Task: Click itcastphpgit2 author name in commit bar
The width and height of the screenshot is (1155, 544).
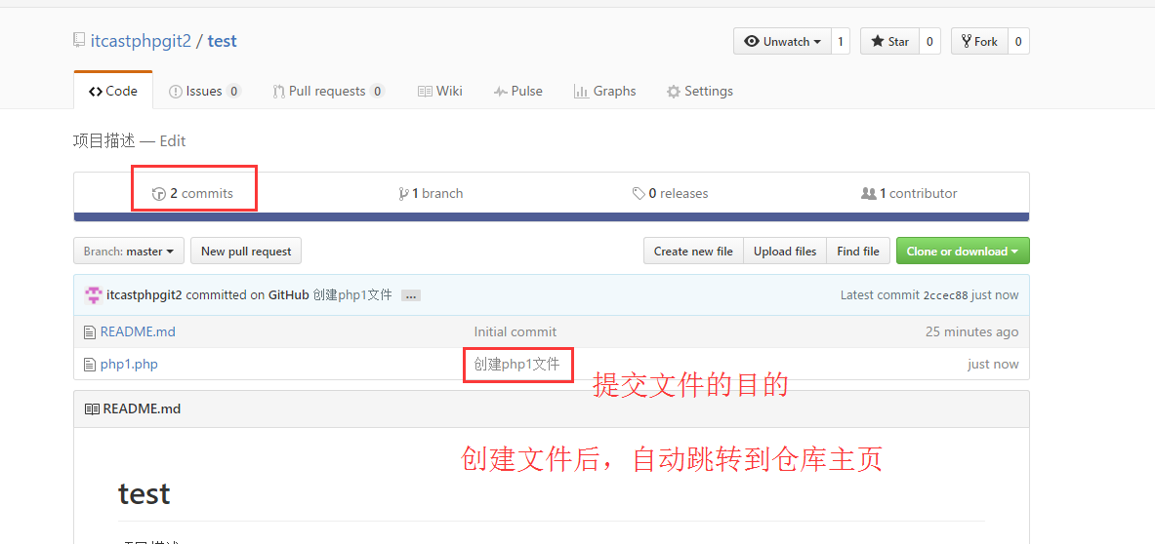Action: pyautogui.click(x=144, y=294)
